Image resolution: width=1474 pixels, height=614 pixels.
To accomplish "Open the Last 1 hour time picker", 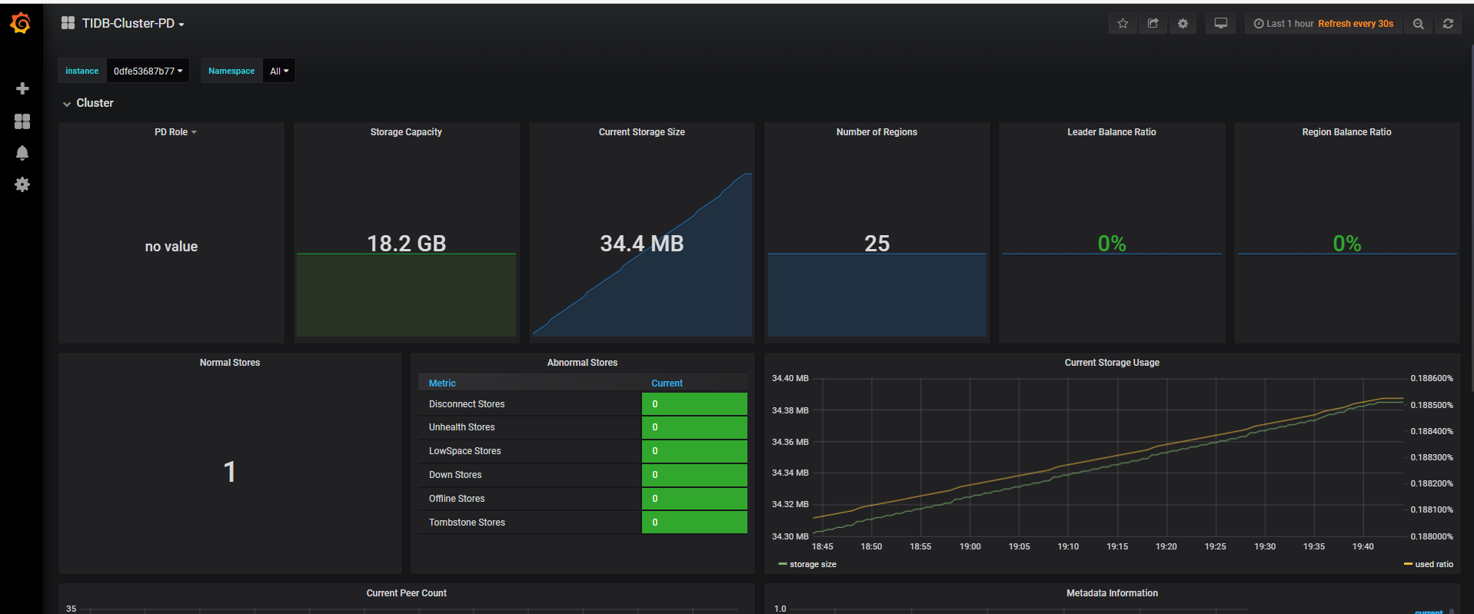I will pyautogui.click(x=1283, y=24).
